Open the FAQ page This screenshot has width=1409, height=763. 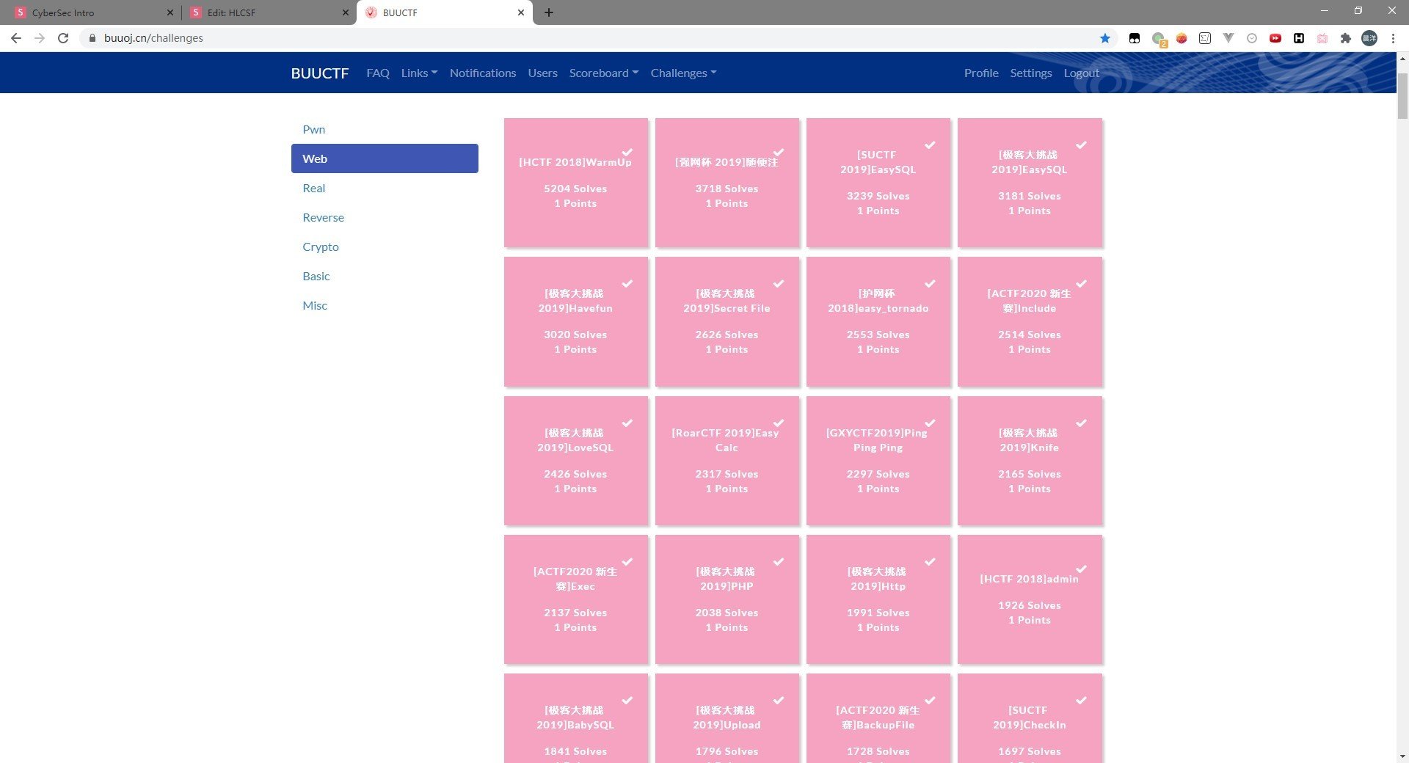tap(378, 73)
